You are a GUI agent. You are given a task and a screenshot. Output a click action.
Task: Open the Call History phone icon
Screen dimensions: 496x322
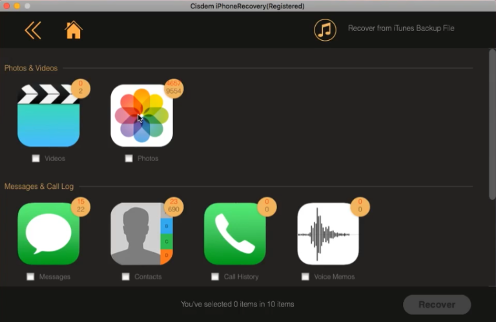click(234, 233)
